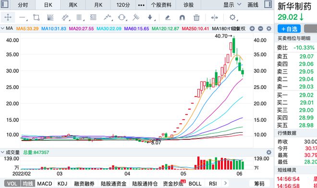Open volume panel settings gear
The height and width of the screenshot is (188, 317).
coord(268,152)
